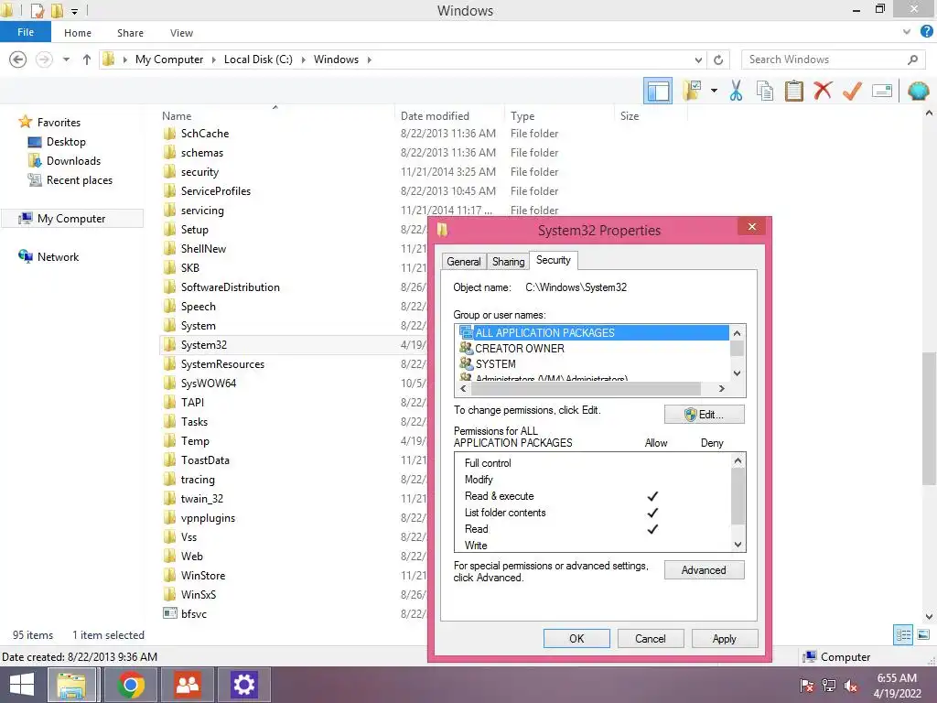The width and height of the screenshot is (937, 703).
Task: Switch to General tab in Properties
Action: pos(464,261)
